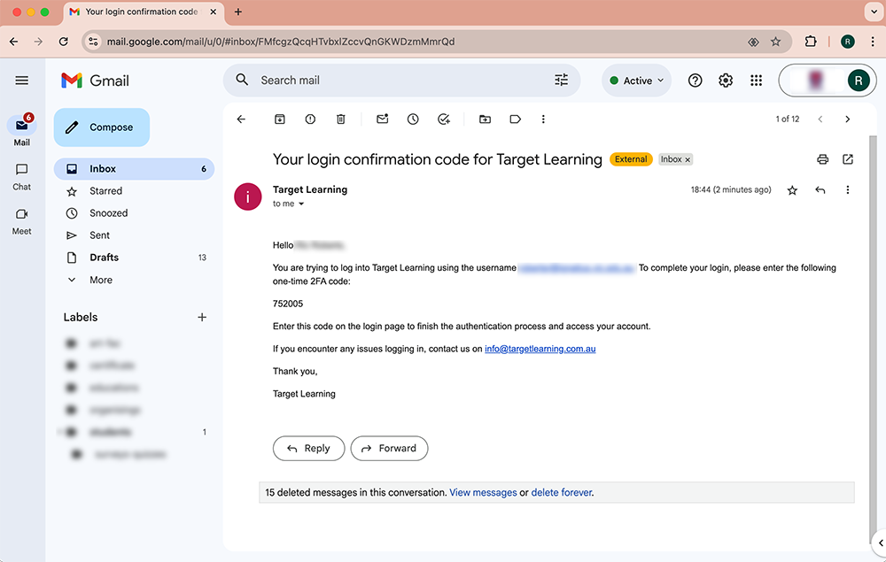Toggle the main menu hamburger
The width and height of the screenshot is (886, 562).
click(x=22, y=81)
